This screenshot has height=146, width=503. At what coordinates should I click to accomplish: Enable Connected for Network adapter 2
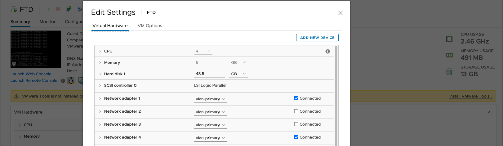[x=296, y=111]
